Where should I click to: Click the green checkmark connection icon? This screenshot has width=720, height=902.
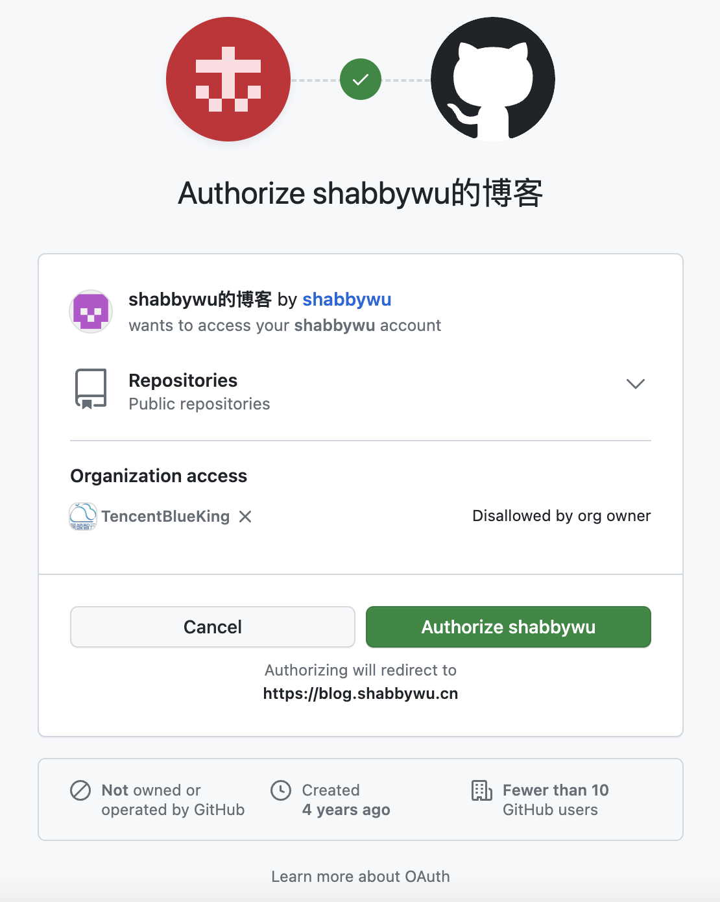point(360,79)
